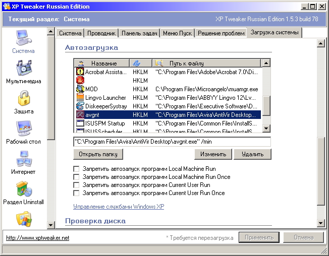Select the DiskeeperSystray row name
Viewport: 329px width, 256px height.
click(x=106, y=106)
